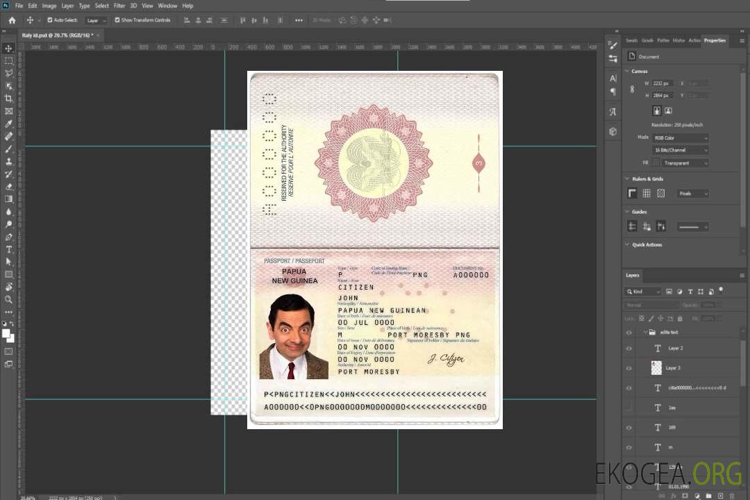The height and width of the screenshot is (500, 750).
Task: Open the guide line style dropdown
Action: pyautogui.click(x=692, y=227)
